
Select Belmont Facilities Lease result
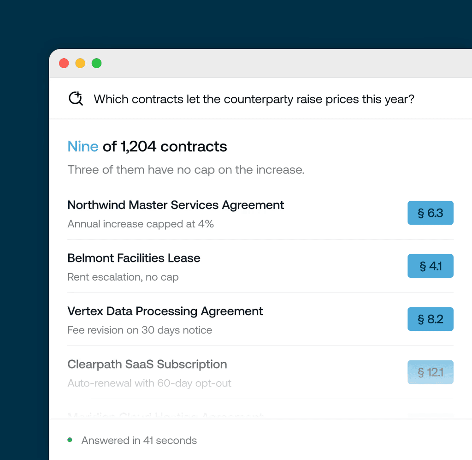[260, 266]
